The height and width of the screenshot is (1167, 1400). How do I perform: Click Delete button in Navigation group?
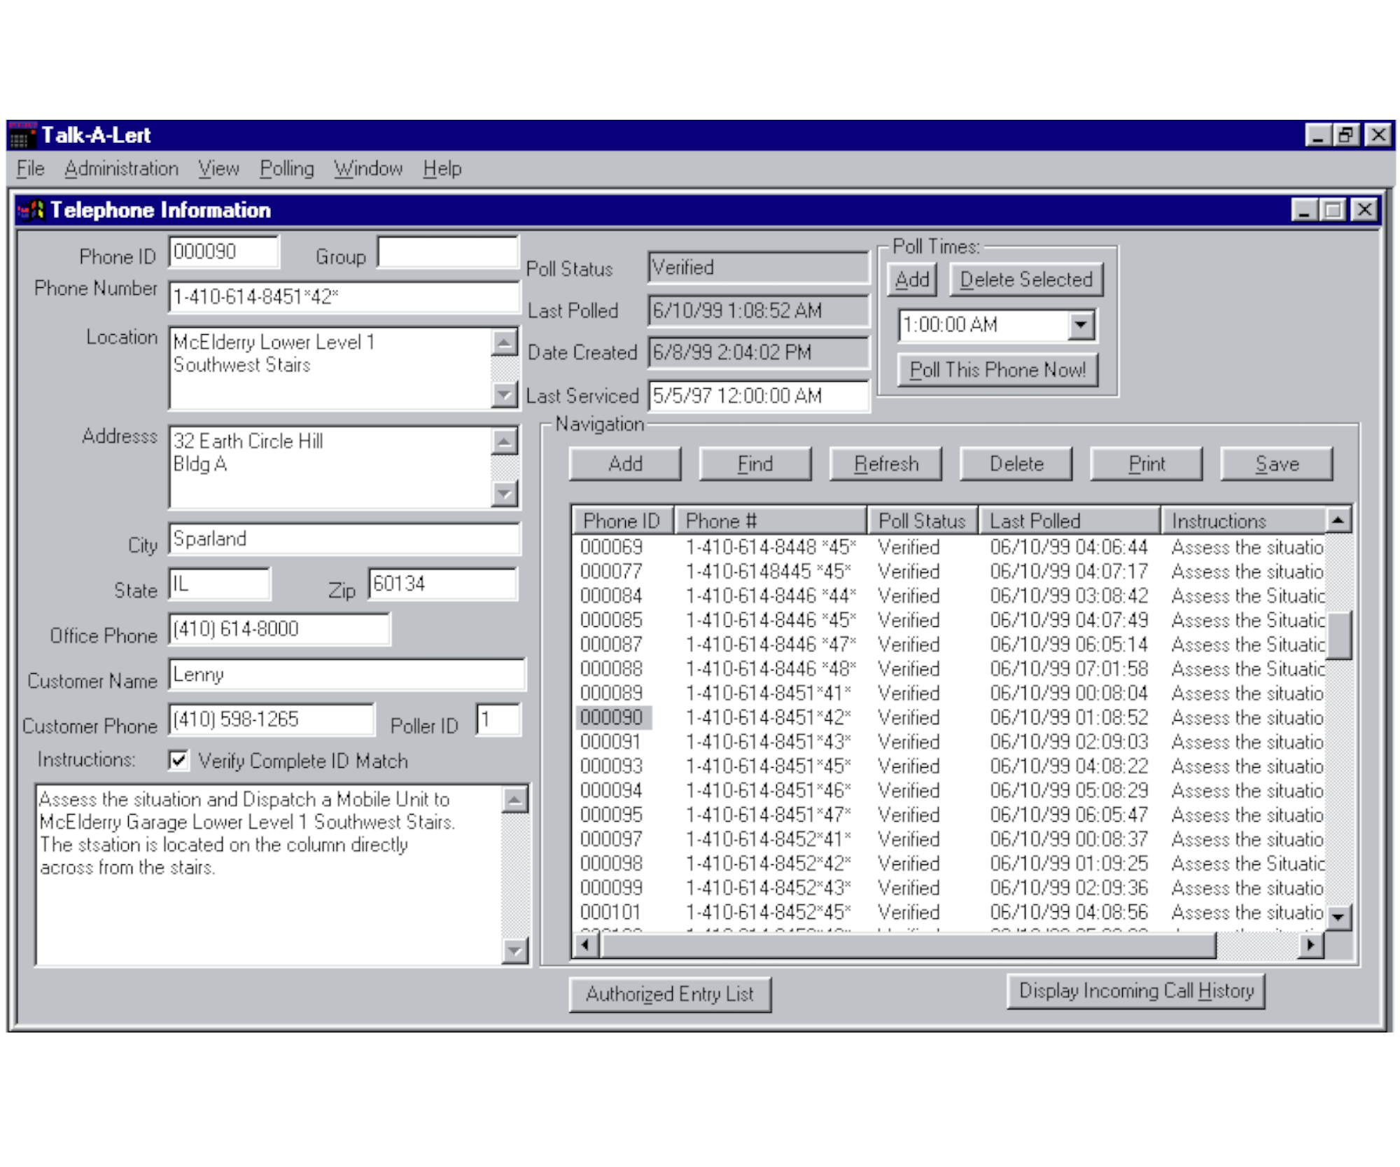pos(1016,464)
